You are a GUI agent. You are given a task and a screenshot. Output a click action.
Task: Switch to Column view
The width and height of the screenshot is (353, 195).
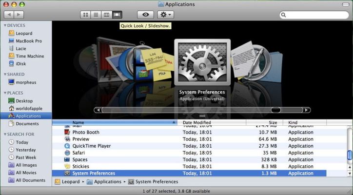click(107, 15)
